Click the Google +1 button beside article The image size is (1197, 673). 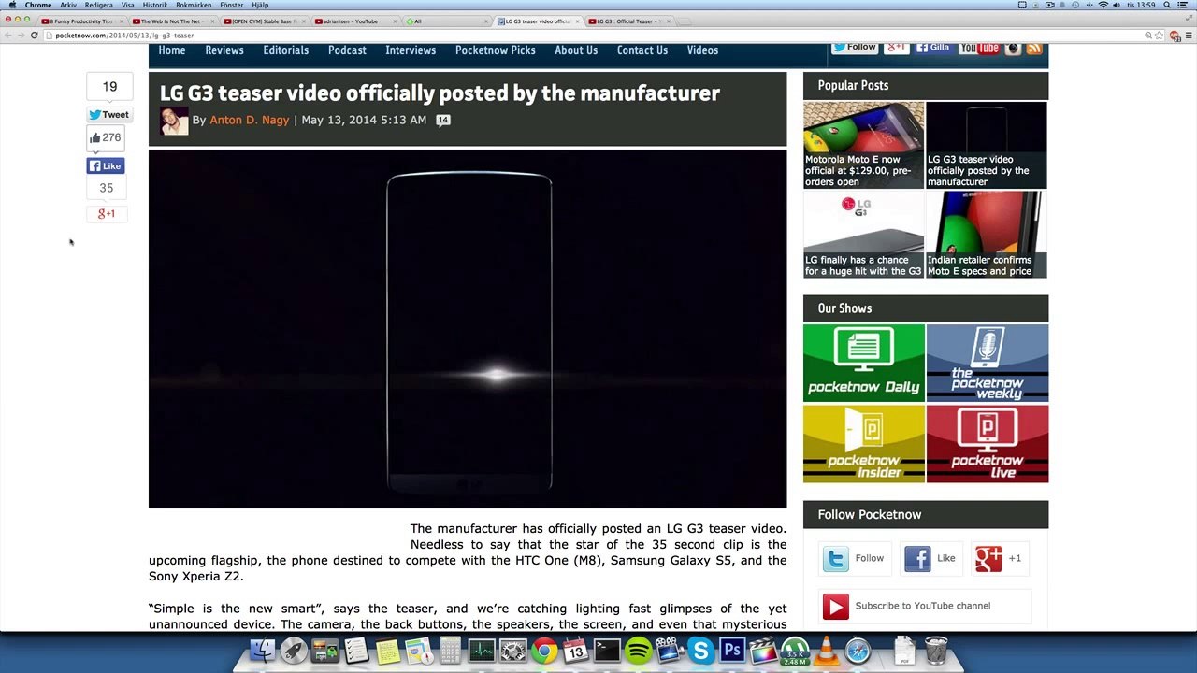(107, 214)
